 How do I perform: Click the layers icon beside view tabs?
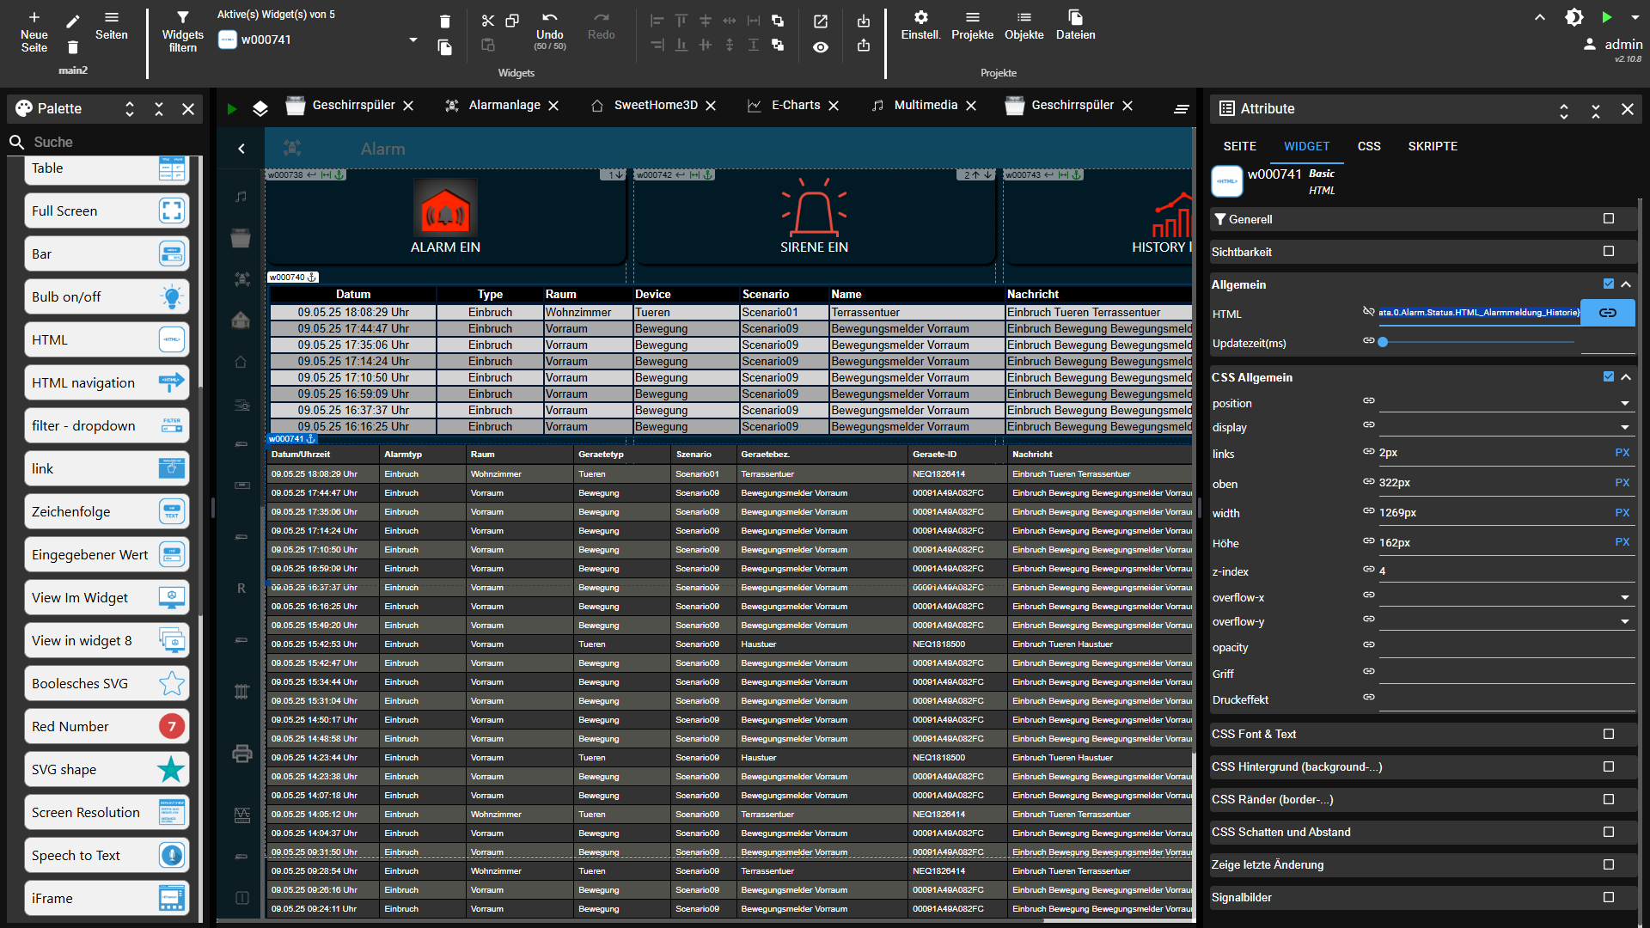coord(260,108)
